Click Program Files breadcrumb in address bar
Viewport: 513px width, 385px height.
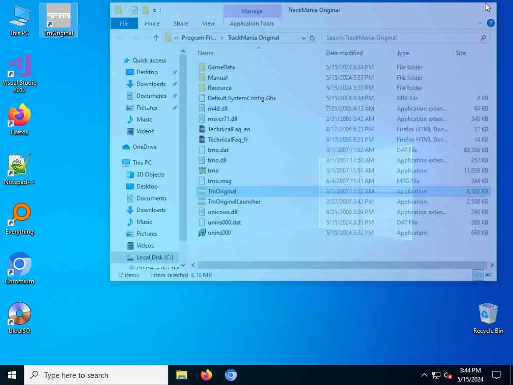point(199,38)
